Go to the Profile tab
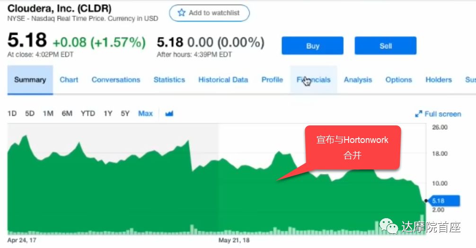Viewport: 476px width, 248px height. pos(272,80)
